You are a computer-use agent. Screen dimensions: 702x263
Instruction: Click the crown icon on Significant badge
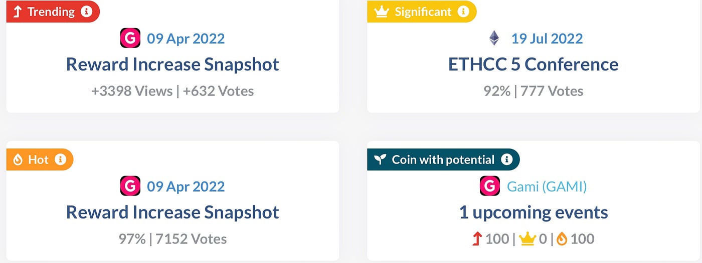click(382, 12)
